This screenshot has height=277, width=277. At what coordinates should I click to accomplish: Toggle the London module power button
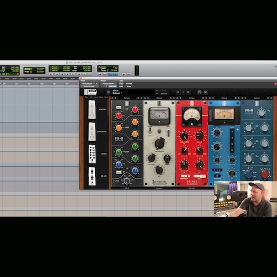pyautogui.click(x=145, y=98)
